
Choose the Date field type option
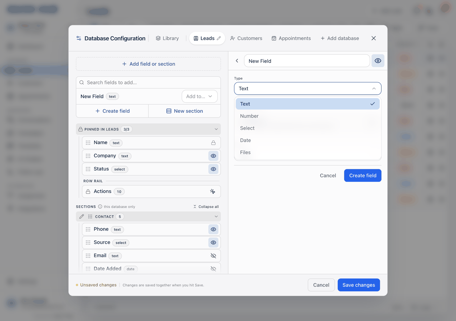point(308,140)
